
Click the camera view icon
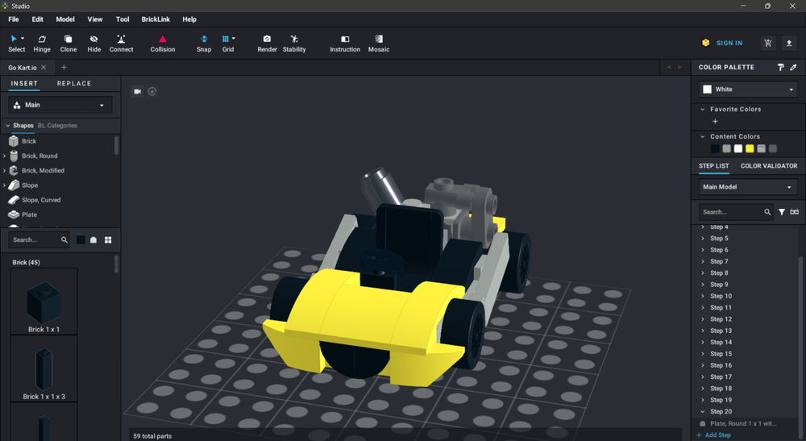[x=137, y=91]
